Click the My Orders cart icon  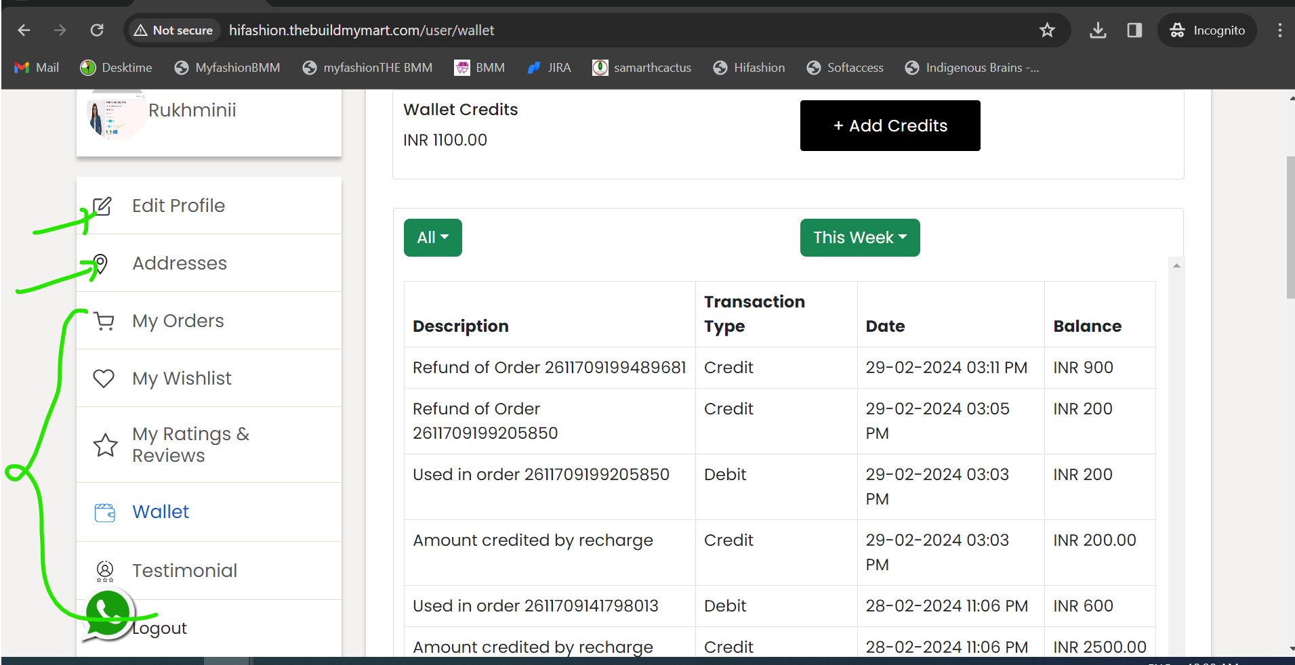tap(104, 321)
